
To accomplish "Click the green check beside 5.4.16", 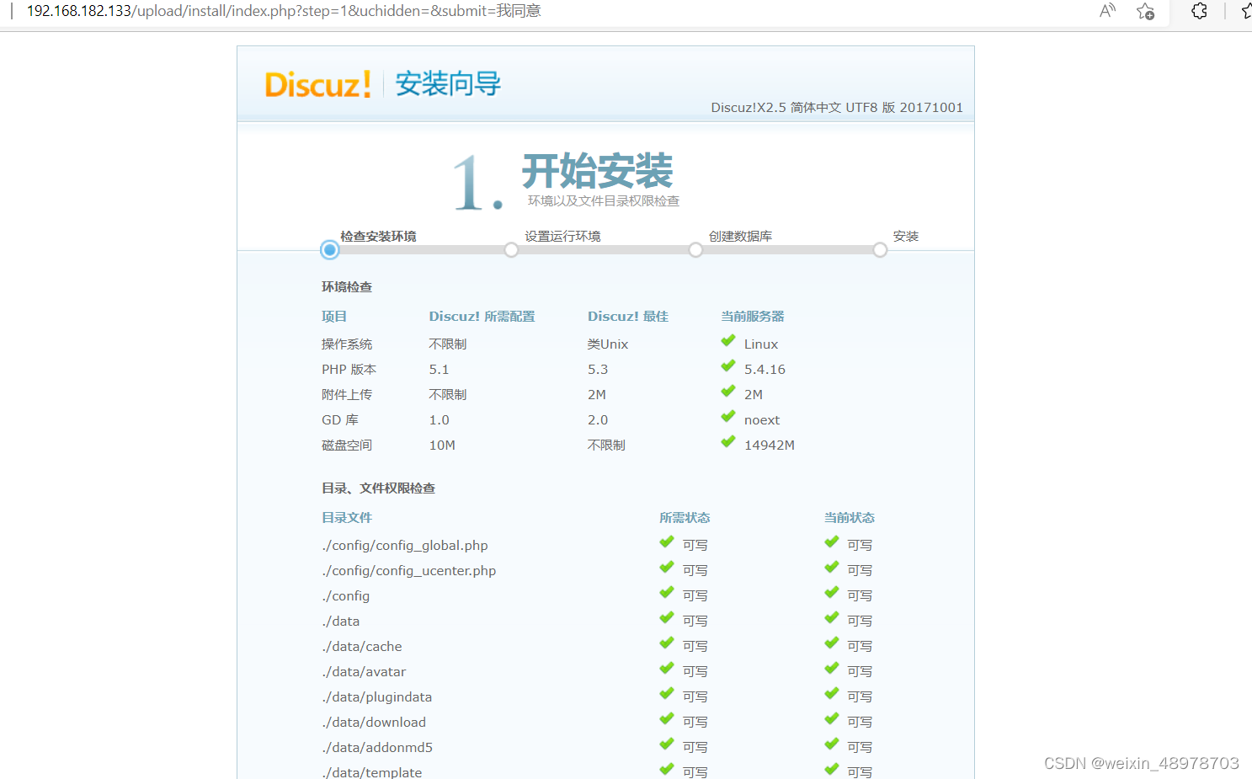I will point(728,366).
